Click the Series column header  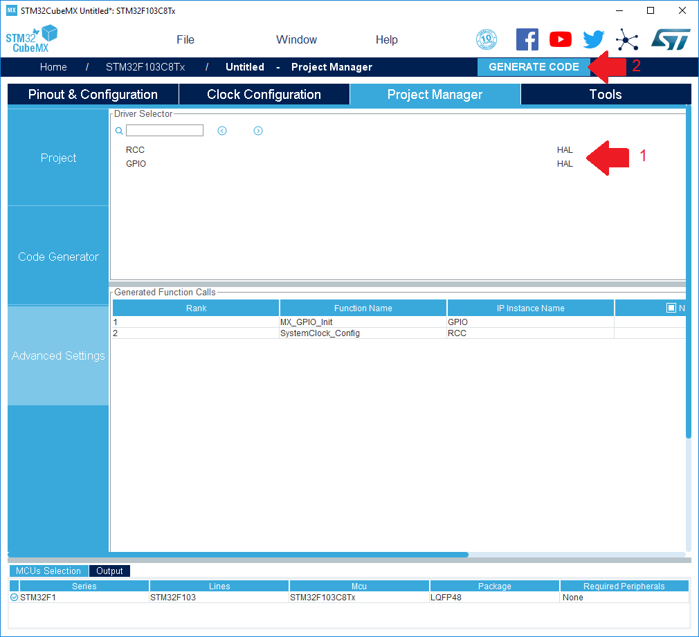pyautogui.click(x=84, y=587)
